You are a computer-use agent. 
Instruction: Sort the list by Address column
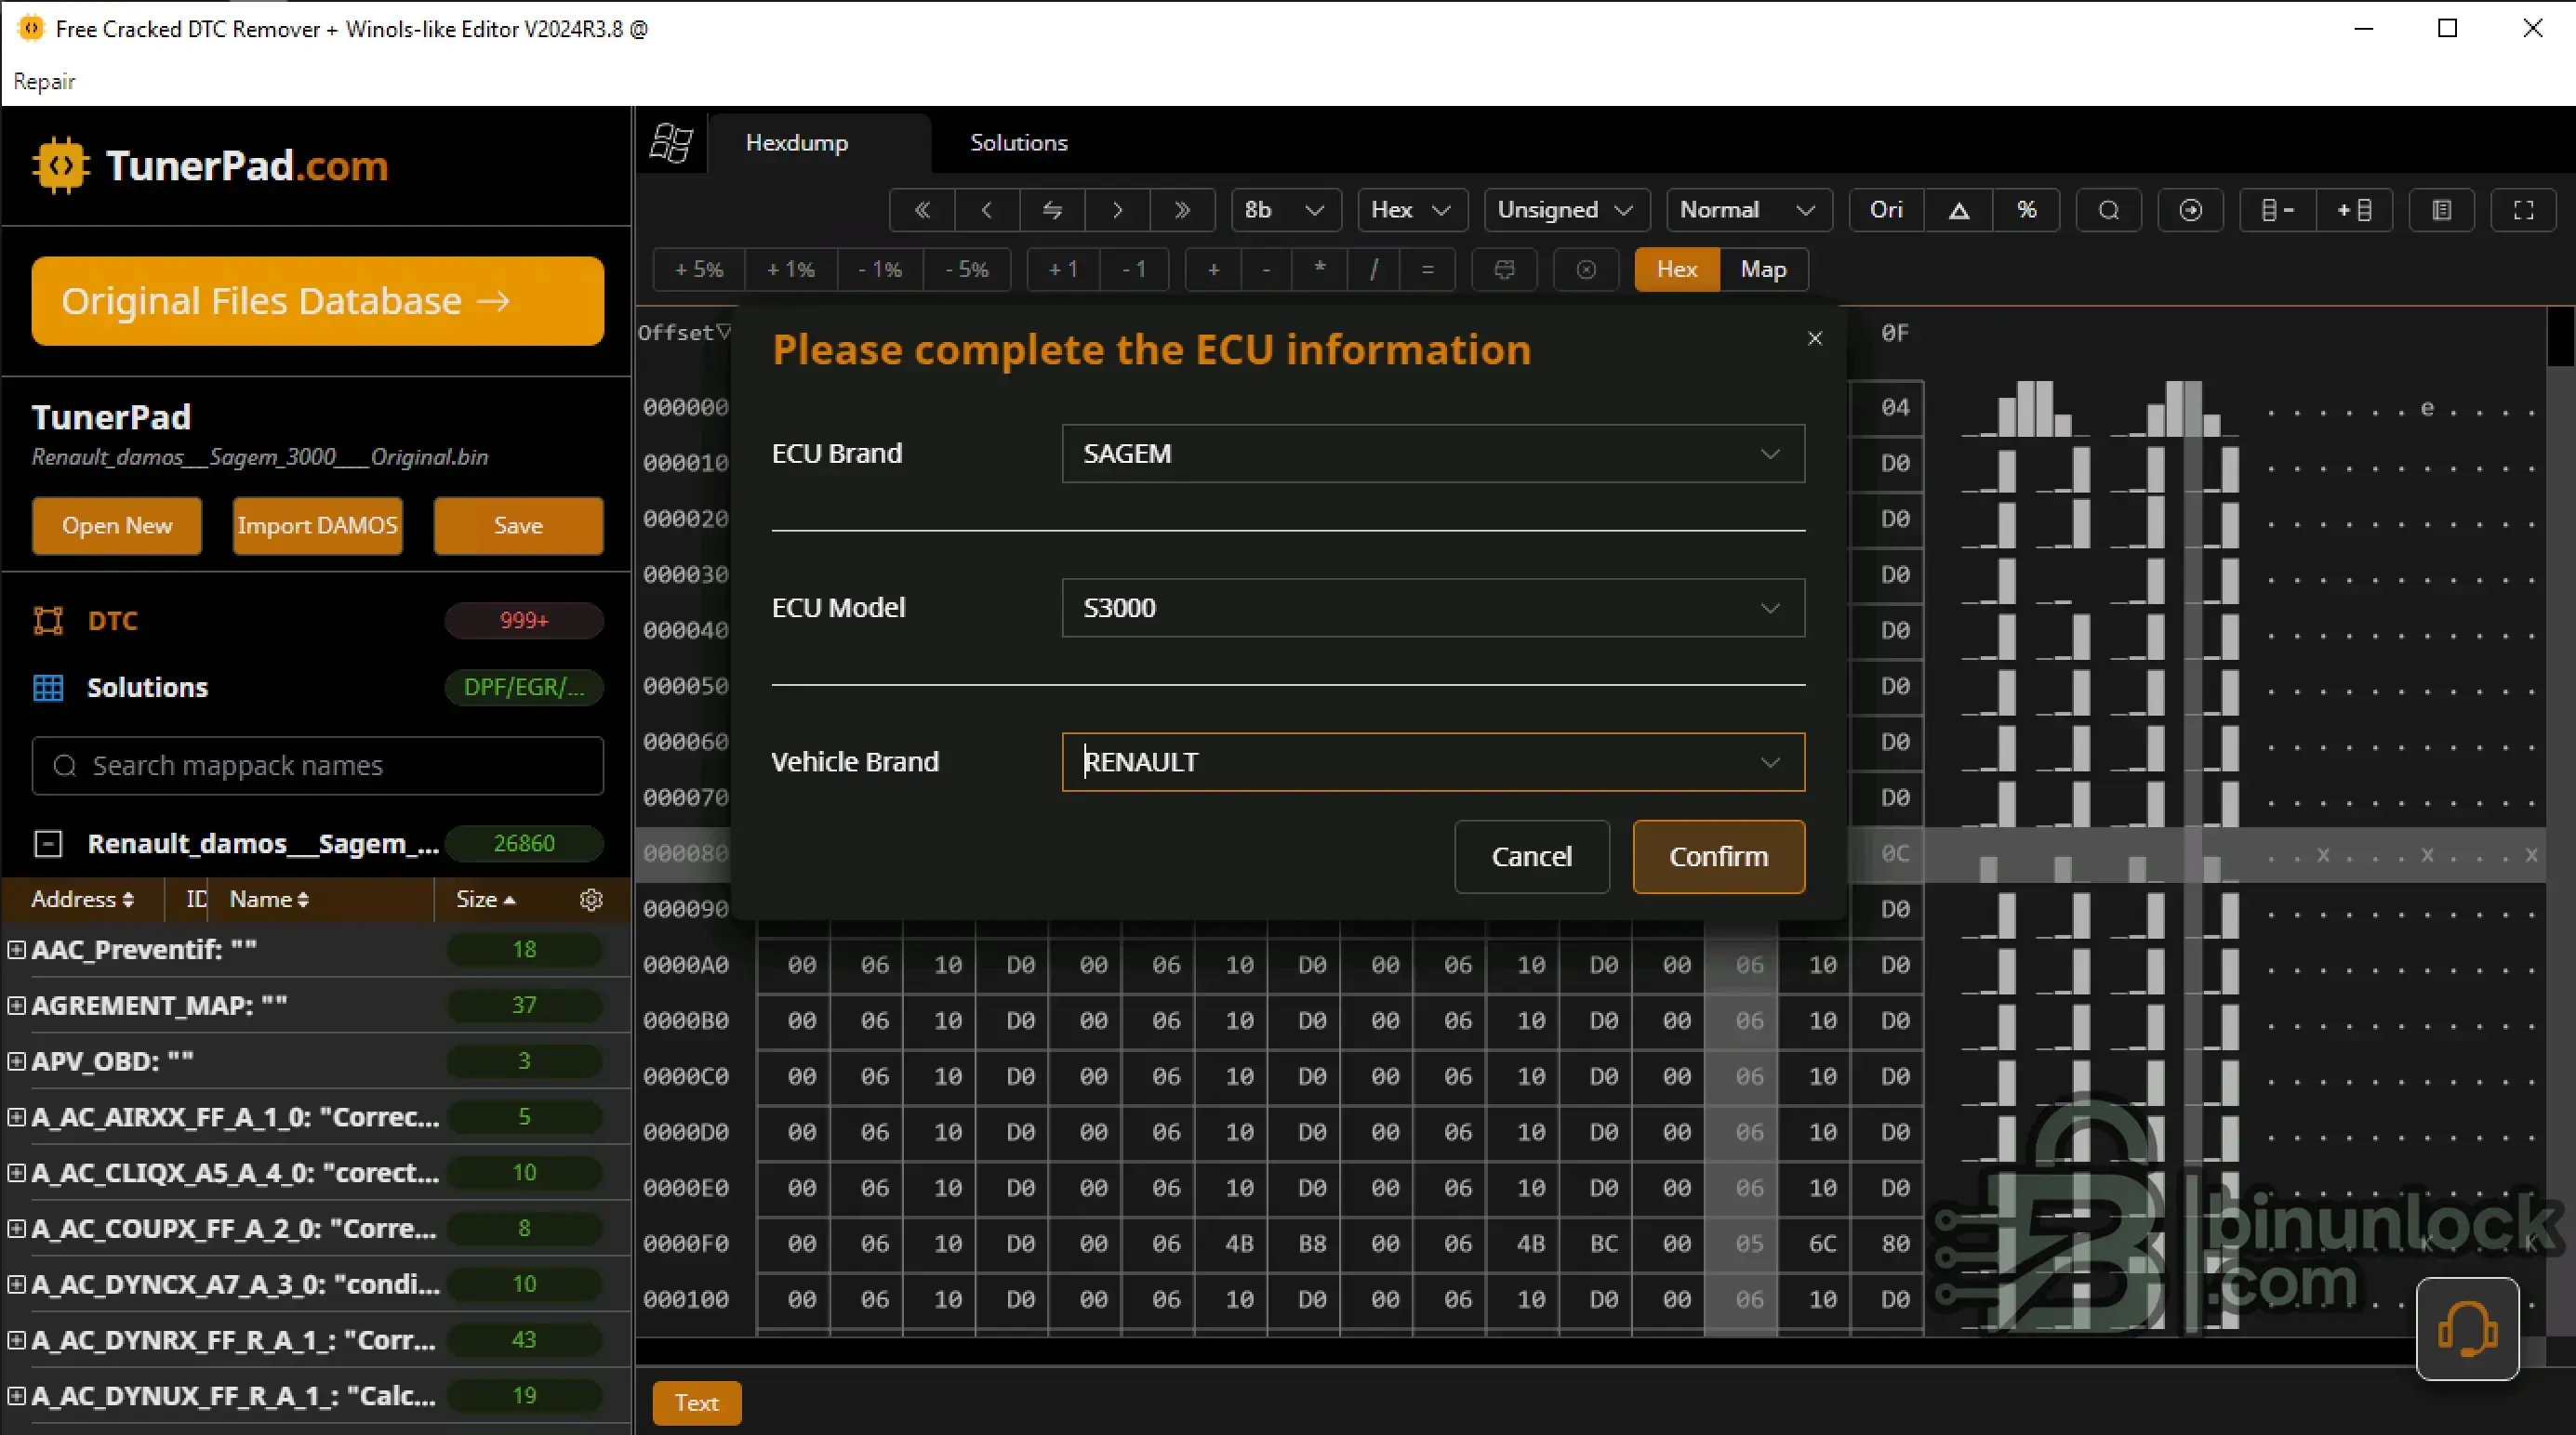pos(82,900)
